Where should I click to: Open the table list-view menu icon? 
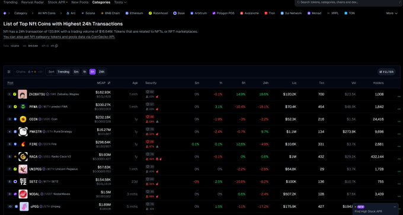[9, 72]
